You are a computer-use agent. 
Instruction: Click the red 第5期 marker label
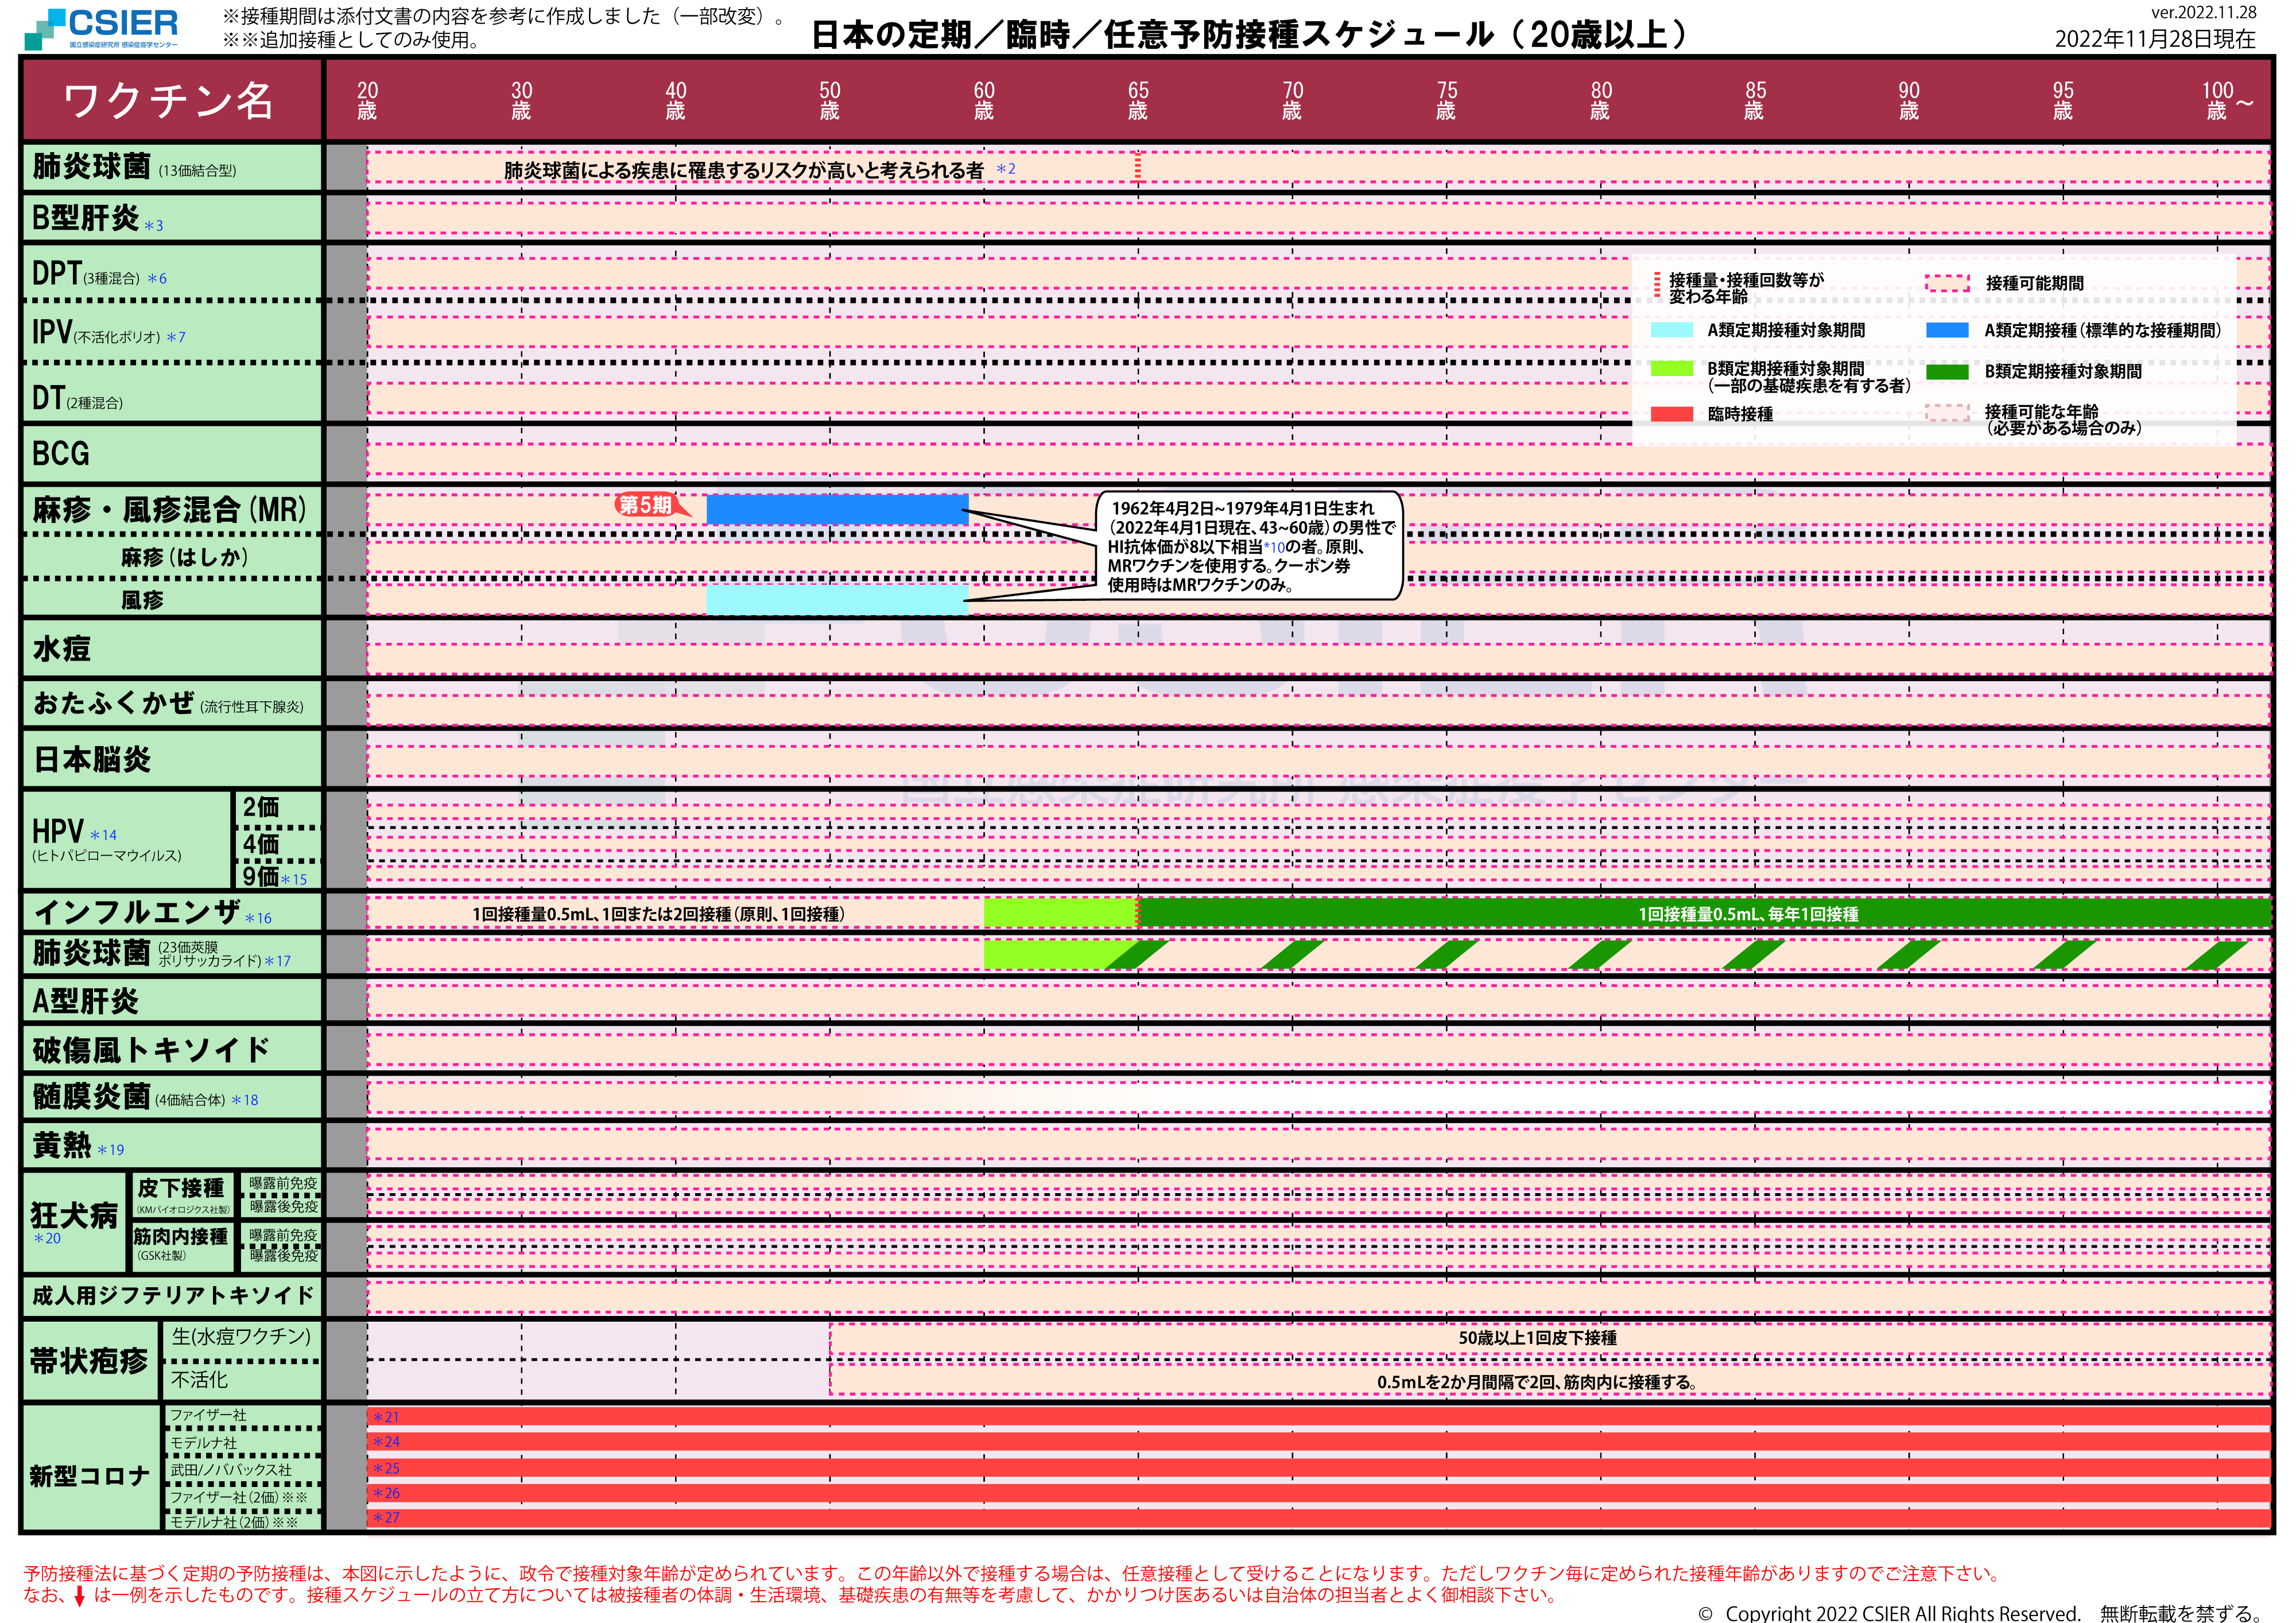[x=646, y=505]
